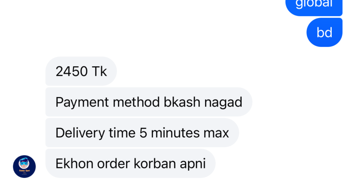Click the '2450 Tk' price message
Image resolution: width=349 pixels, height=183 pixels.
pyautogui.click(x=81, y=71)
